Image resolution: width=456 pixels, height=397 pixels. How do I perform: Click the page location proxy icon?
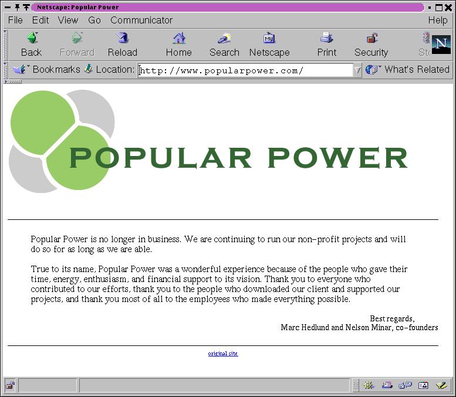(89, 69)
